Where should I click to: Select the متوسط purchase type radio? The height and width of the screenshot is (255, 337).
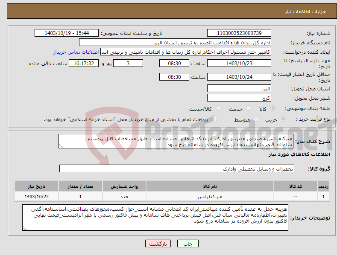click(256, 119)
